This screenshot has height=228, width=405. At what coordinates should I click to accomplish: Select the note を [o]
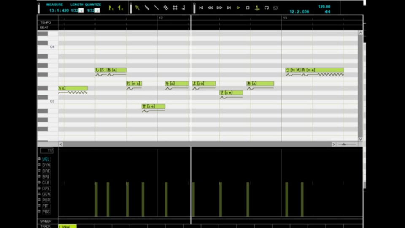tap(177, 84)
